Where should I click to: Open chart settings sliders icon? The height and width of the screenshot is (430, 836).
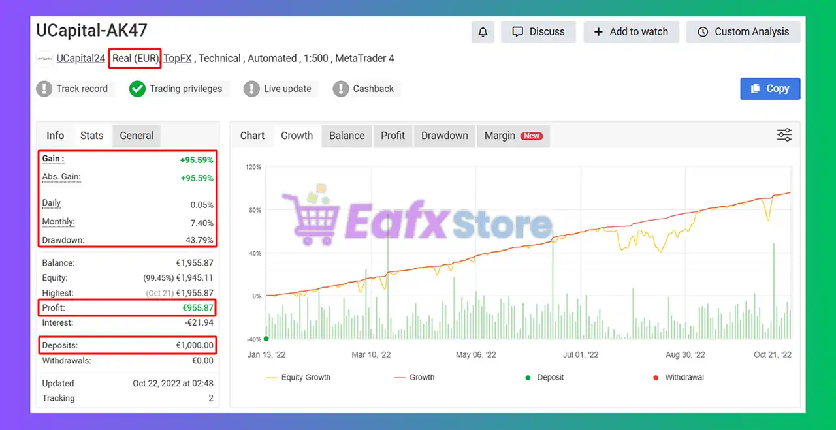click(x=784, y=135)
